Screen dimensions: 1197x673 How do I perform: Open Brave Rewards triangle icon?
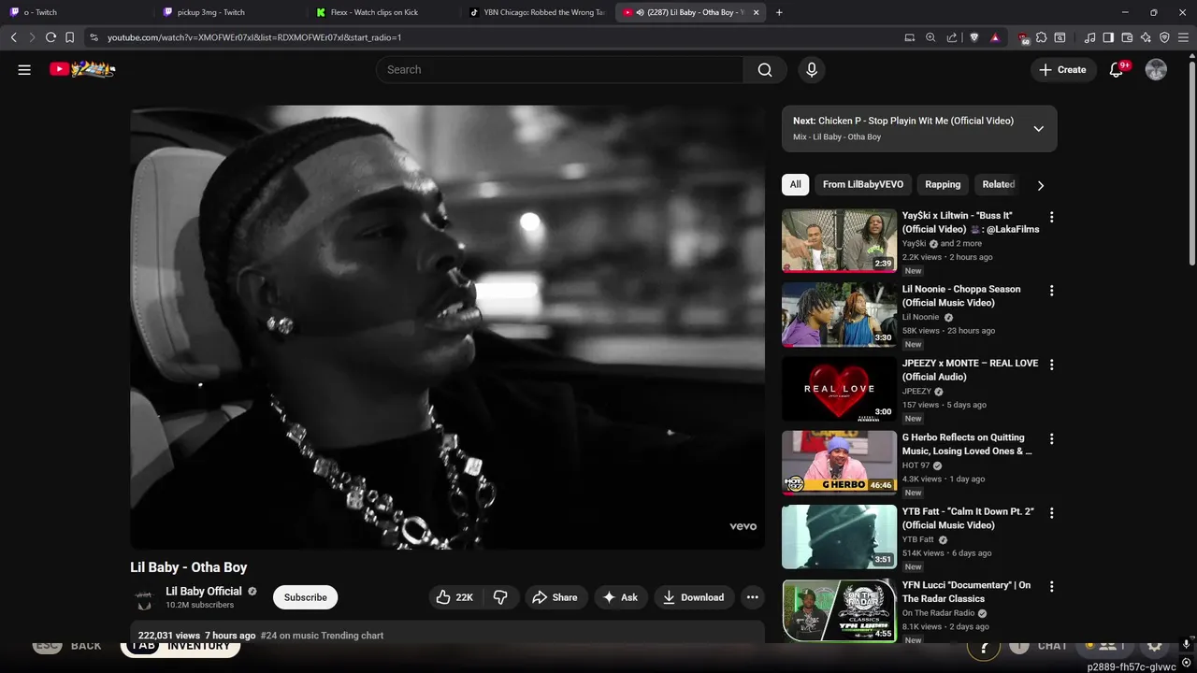coord(995,37)
